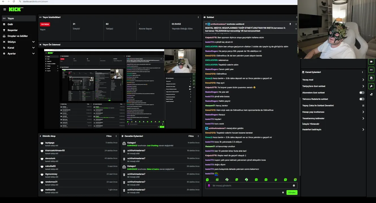The height and width of the screenshot is (203, 376).
Task: Select Yayın in the sidebar
Action: pos(19,18)
